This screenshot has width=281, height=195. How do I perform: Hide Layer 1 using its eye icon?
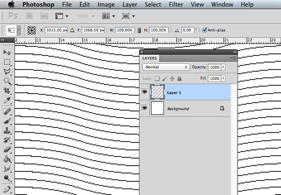pyautogui.click(x=144, y=92)
